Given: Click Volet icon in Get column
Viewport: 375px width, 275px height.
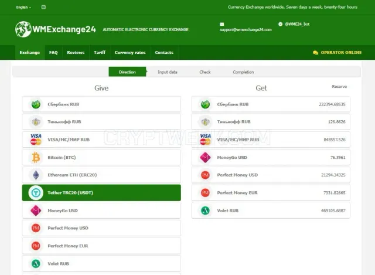Looking at the screenshot, I should (x=205, y=211).
